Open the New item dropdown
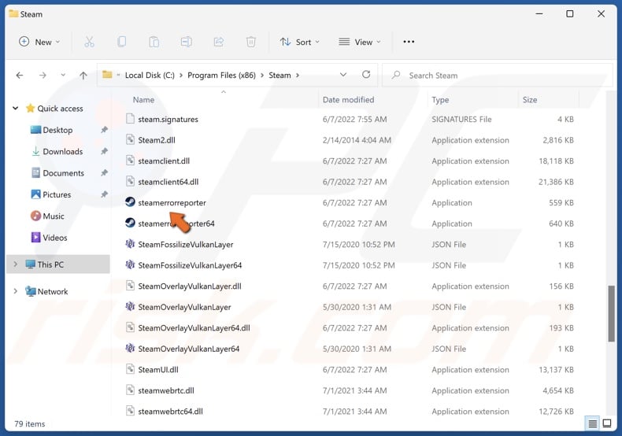This screenshot has width=622, height=436. 36,42
